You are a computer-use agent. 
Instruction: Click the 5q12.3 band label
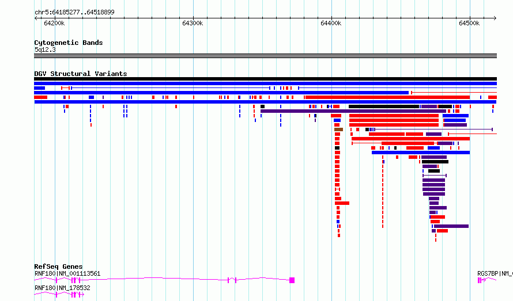45,49
